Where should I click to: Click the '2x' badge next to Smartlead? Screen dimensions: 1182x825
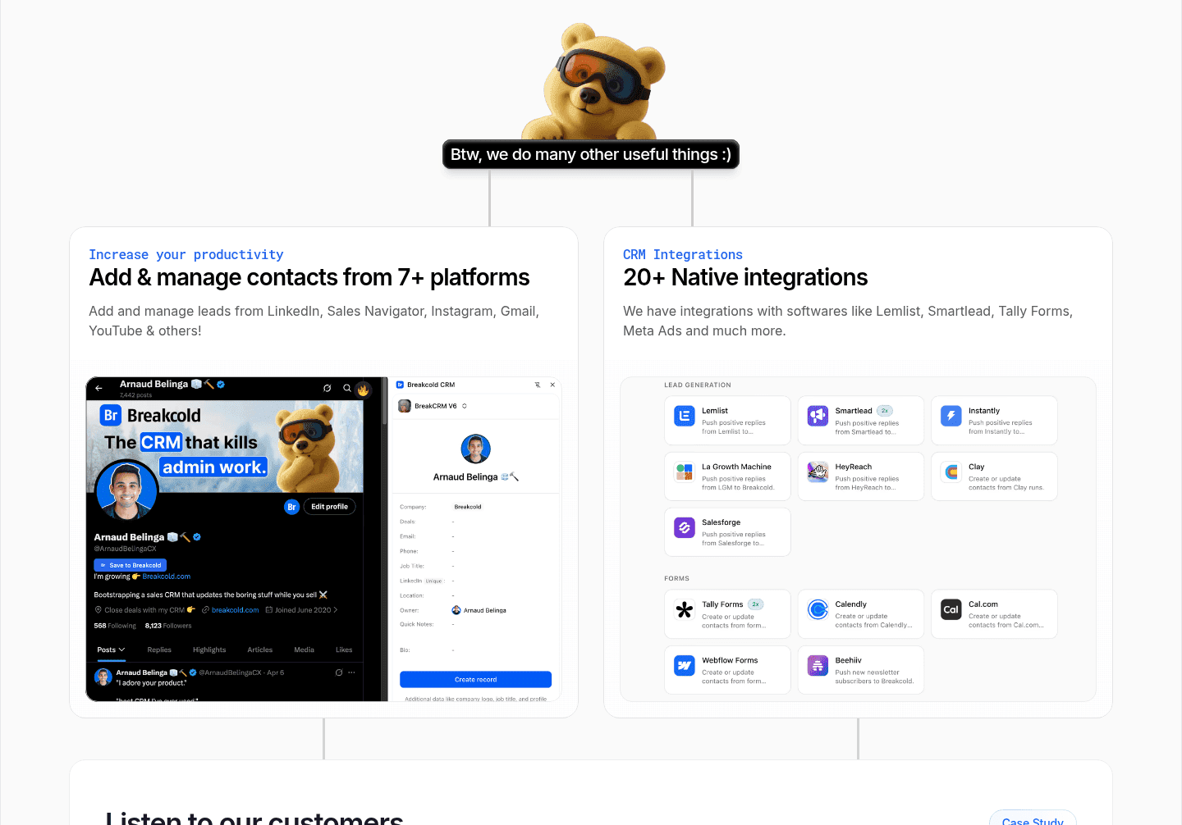point(885,411)
